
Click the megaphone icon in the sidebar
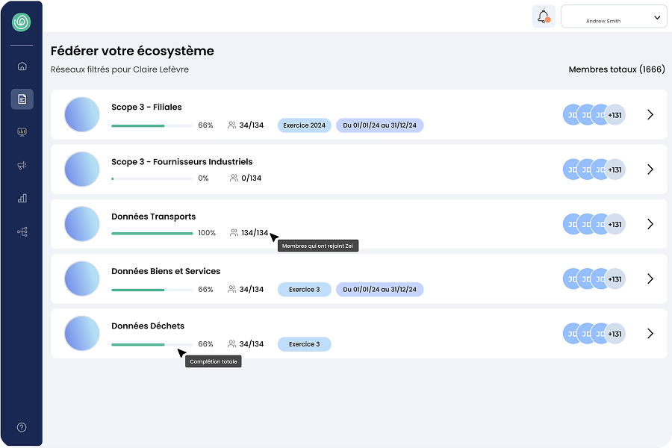pyautogui.click(x=22, y=165)
